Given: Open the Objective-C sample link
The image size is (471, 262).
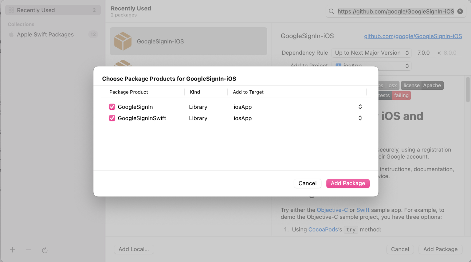Looking at the screenshot, I should [332, 210].
